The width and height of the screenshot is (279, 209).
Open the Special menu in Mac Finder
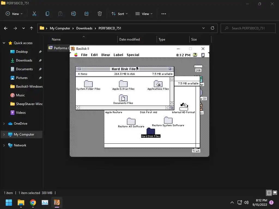coord(133,55)
